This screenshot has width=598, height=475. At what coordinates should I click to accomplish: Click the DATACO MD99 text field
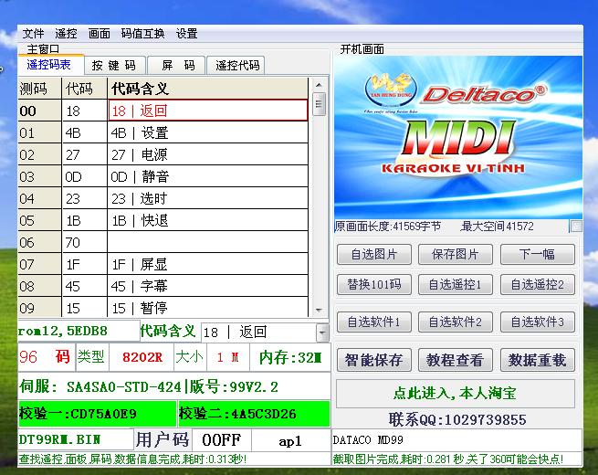[x=456, y=440]
